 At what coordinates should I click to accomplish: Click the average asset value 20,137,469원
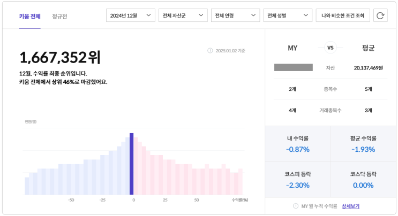[x=368, y=68]
